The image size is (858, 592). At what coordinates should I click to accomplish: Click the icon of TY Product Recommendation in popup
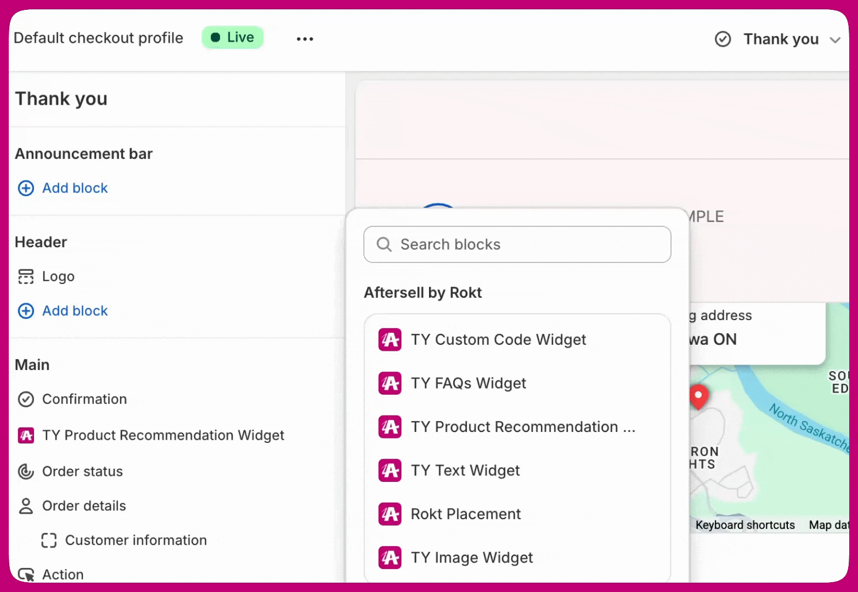tap(390, 427)
